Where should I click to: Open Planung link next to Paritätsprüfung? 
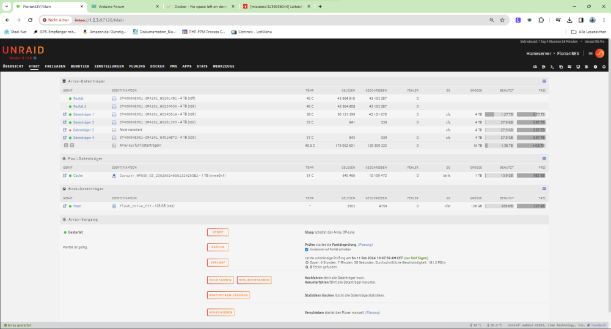[365, 245]
